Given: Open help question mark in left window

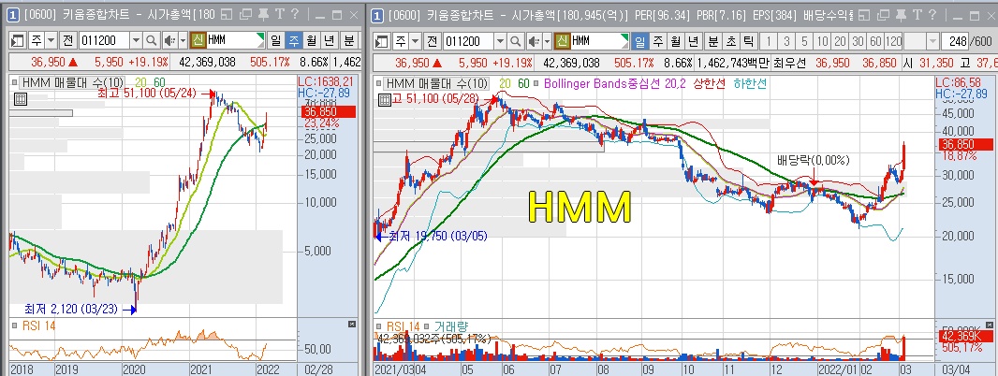Looking at the screenshot, I should pos(293,15).
